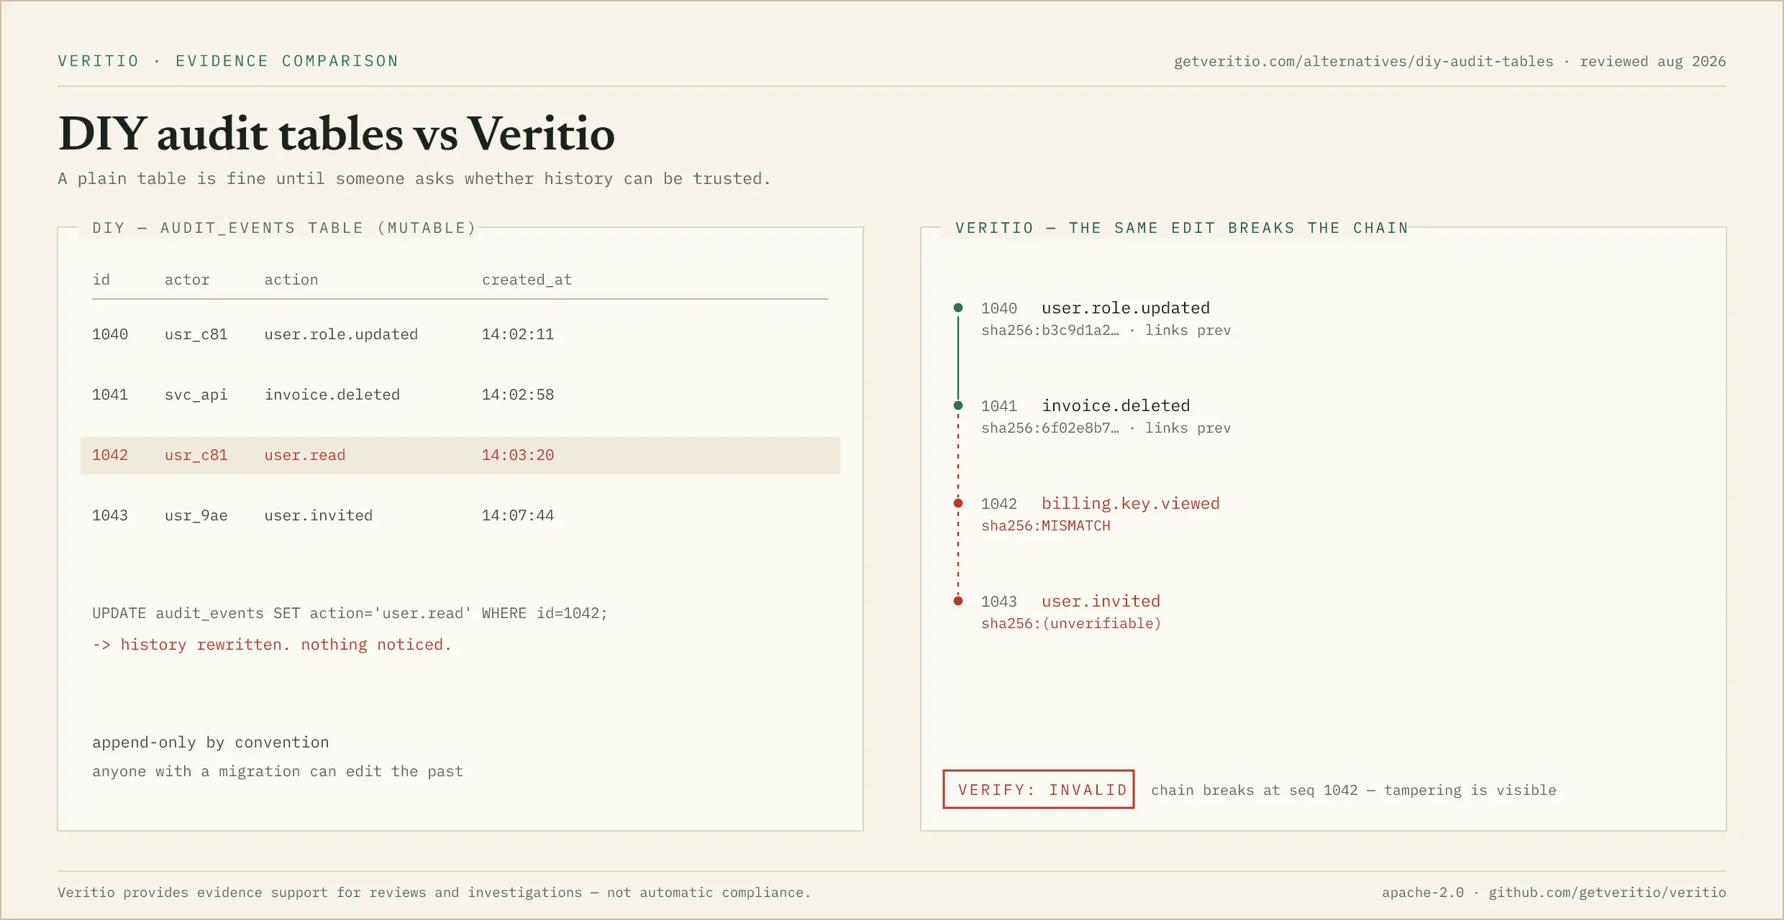Image resolution: width=1784 pixels, height=920 pixels.
Task: Select highlighted table cell id 1042
Action: click(x=110, y=455)
